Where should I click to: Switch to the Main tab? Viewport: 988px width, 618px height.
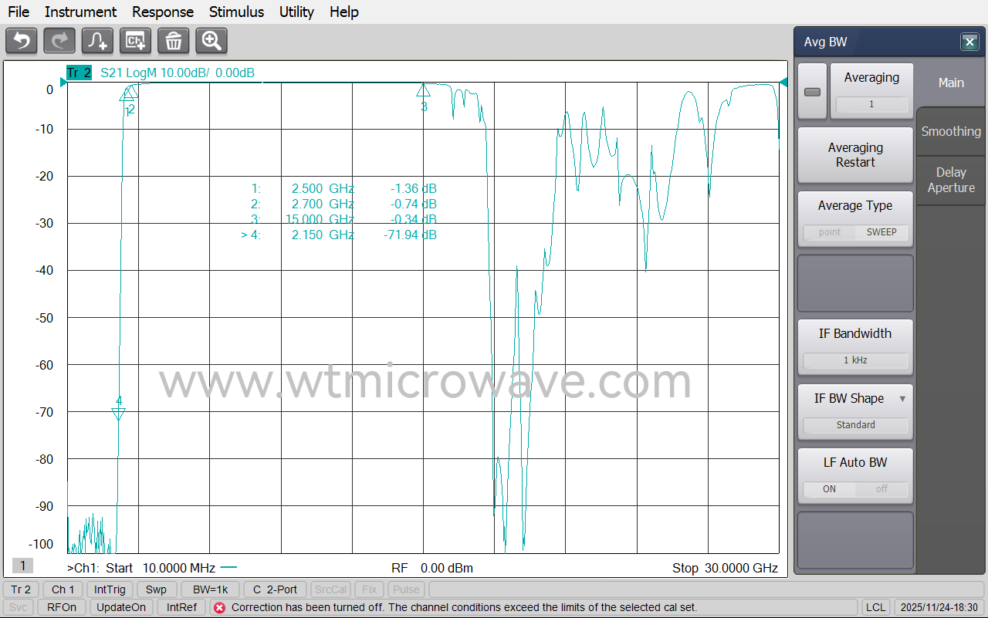pos(951,83)
